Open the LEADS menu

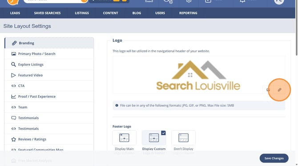[15, 13]
